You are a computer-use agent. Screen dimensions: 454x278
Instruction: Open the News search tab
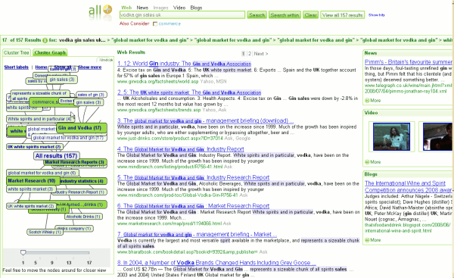pos(142,8)
